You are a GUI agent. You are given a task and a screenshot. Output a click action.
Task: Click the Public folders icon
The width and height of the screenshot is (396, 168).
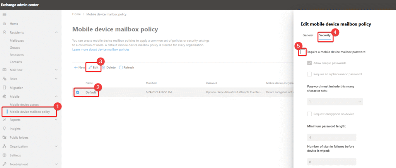4,137
